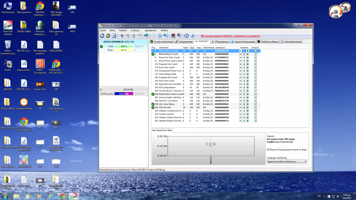Click the green status icon beside ADATA SP900NS38
Viewport: 356px width, 200px height.
[x=101, y=47]
